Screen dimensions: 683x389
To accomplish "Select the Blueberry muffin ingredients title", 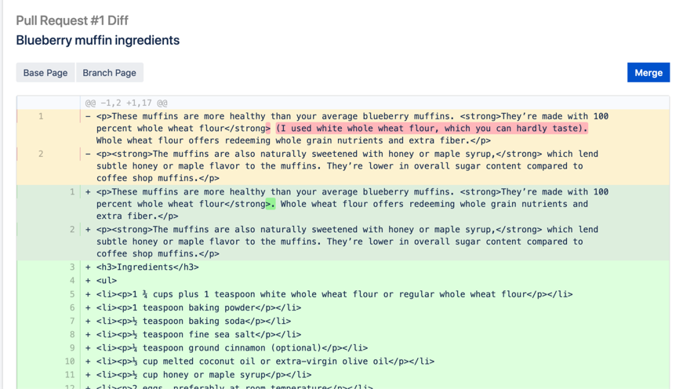I will 98,40.
